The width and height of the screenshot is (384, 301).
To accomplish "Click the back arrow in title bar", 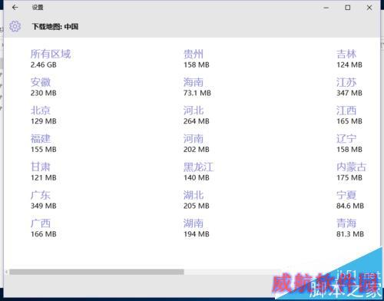I will (x=15, y=8).
